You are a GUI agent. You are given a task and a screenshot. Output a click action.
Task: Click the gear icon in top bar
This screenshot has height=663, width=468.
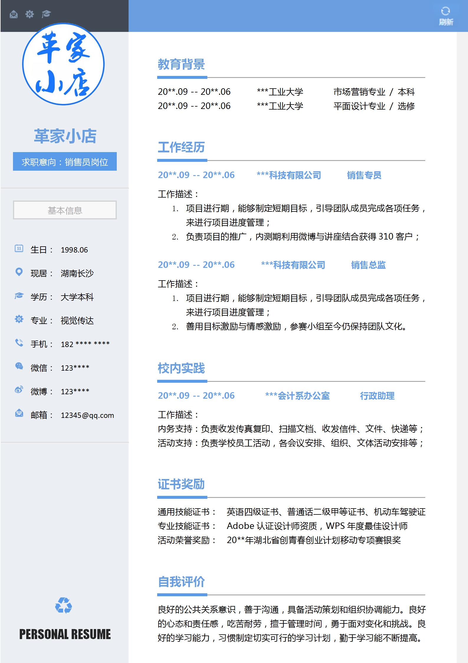[x=30, y=14]
